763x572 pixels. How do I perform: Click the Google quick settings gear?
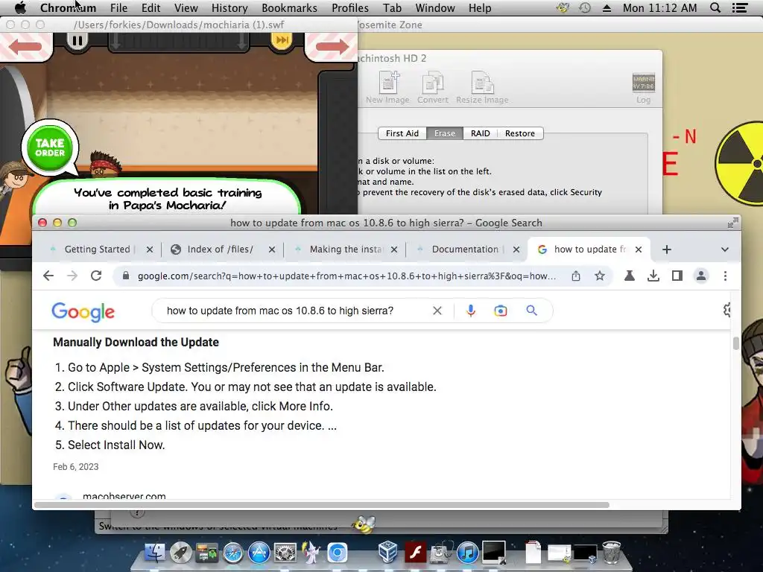point(727,310)
